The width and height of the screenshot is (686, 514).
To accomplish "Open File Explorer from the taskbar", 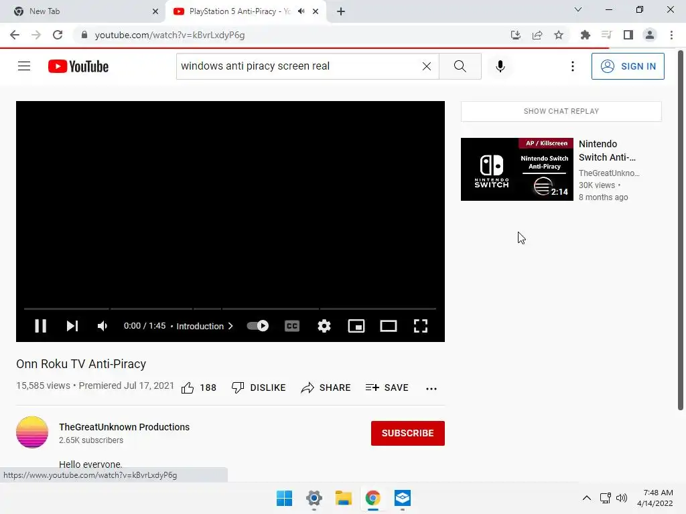I will click(x=344, y=498).
